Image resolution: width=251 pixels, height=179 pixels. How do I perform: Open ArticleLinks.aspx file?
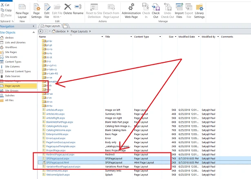point(56,114)
